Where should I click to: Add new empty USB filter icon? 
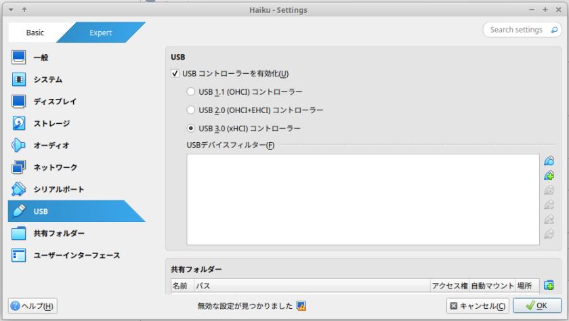[549, 160]
